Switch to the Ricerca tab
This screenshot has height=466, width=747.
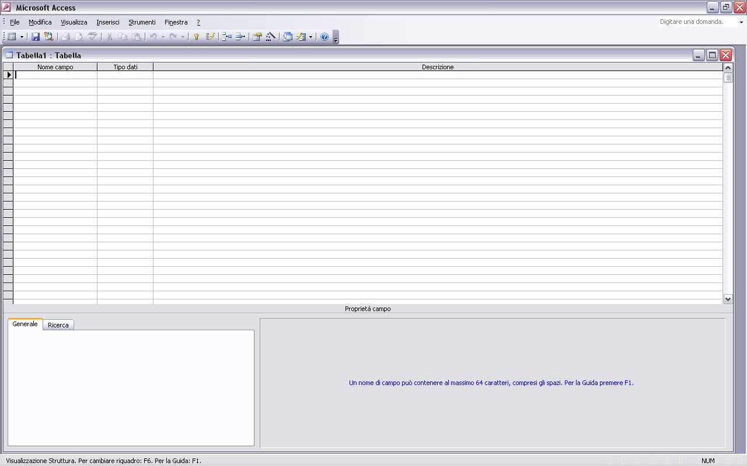coord(58,325)
